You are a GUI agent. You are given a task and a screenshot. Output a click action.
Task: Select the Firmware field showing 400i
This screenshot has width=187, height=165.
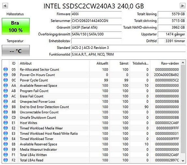coord(96,14)
